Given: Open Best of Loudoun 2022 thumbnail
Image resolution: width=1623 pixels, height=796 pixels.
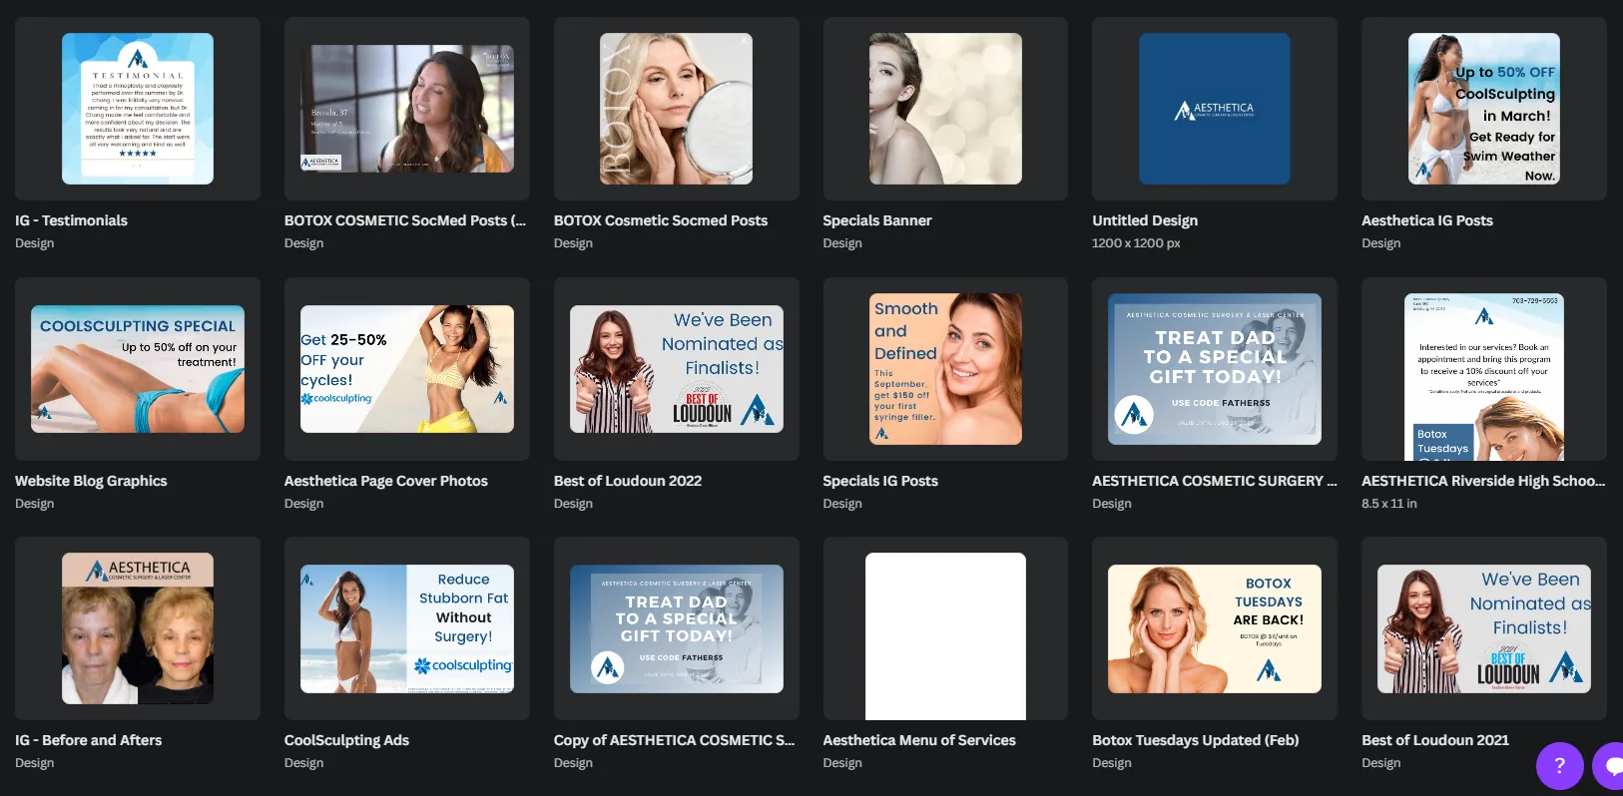Looking at the screenshot, I should click(676, 369).
